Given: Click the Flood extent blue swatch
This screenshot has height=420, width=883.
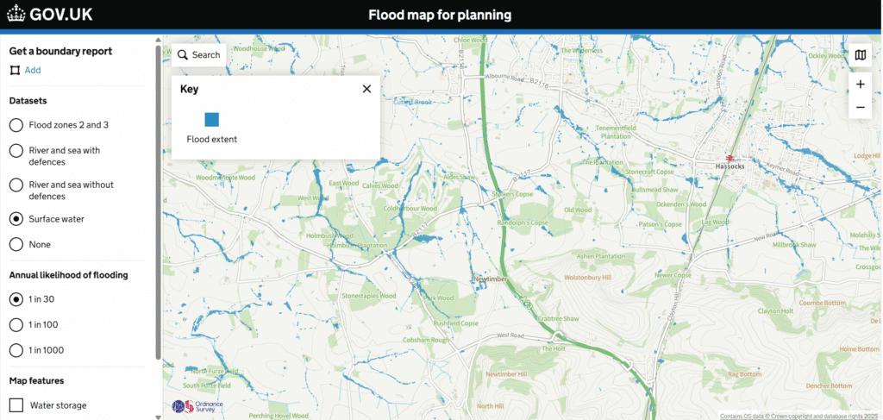Looking at the screenshot, I should pyautogui.click(x=211, y=120).
